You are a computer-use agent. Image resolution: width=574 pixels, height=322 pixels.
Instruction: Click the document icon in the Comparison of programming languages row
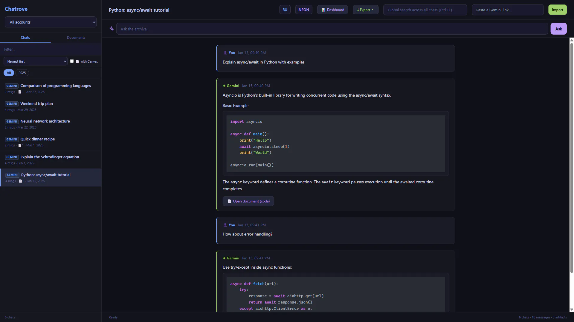20,92
